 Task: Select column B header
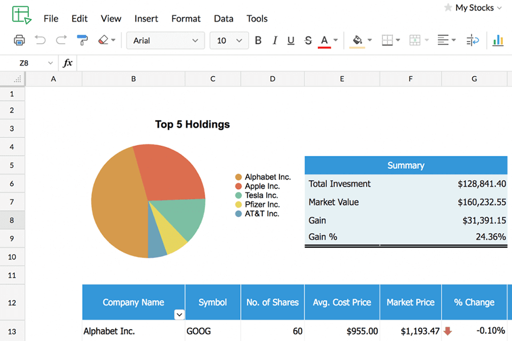pos(133,79)
